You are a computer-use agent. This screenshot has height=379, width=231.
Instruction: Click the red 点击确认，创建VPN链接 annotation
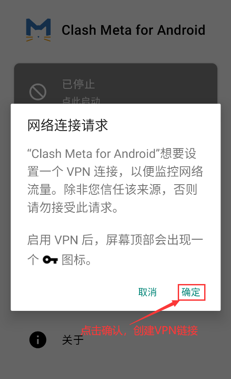139,331
